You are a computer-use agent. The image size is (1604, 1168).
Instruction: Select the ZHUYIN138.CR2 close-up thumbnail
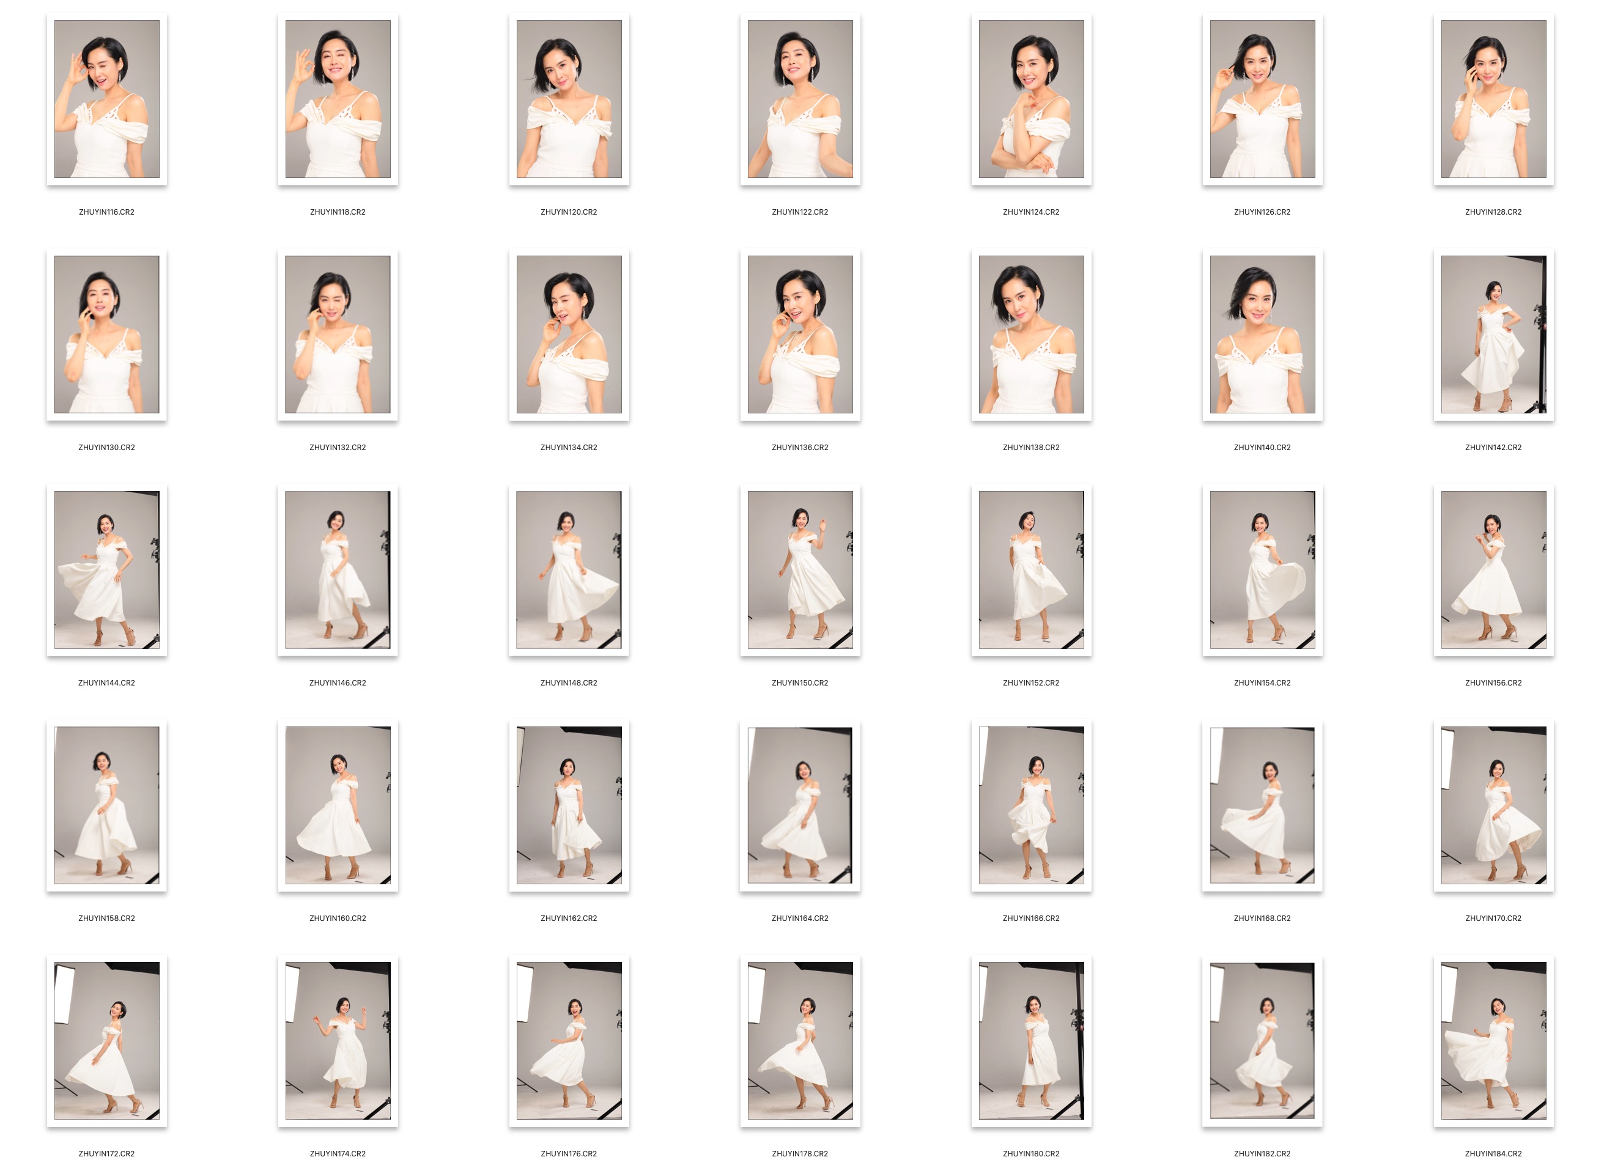click(1031, 335)
